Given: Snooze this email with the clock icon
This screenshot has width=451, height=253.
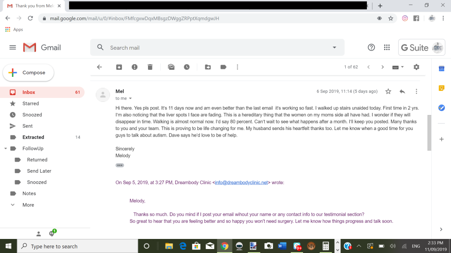Looking at the screenshot, I should point(187,67).
